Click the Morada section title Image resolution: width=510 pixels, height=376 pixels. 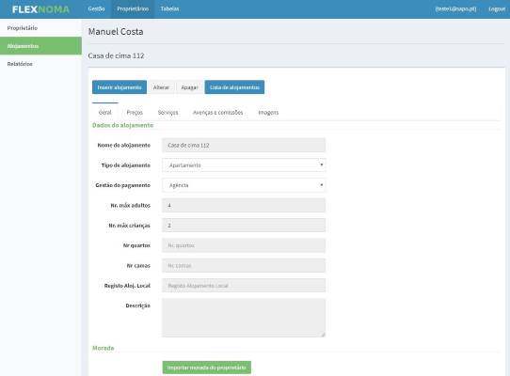[104, 348]
